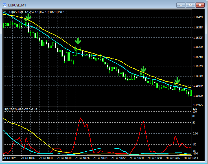Click the indicator scale value 120

coord(195,109)
